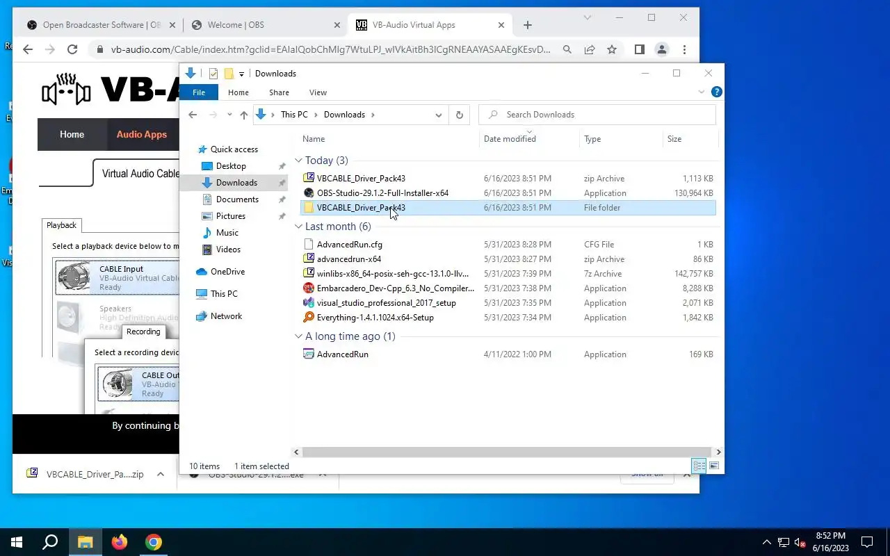The image size is (890, 556).
Task: Select Music in navigation pane
Action: (x=227, y=233)
